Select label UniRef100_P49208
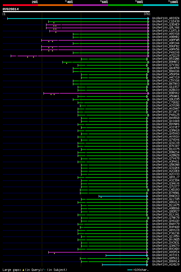 click(x=166, y=53)
